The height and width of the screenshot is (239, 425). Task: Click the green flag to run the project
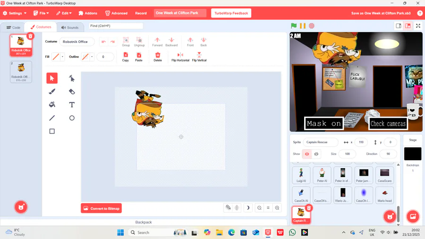point(294,26)
